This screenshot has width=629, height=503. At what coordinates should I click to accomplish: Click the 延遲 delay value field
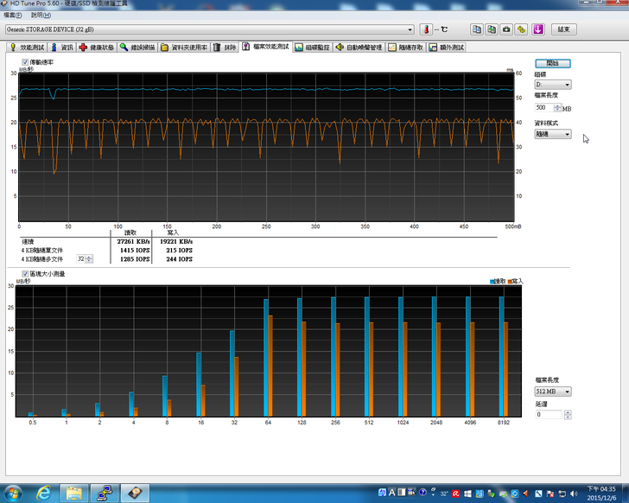[x=548, y=414]
